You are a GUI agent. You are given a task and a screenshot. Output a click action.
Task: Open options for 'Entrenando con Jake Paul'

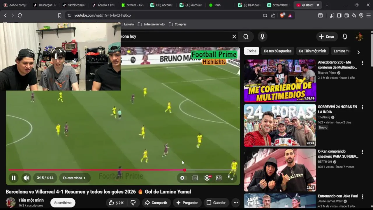(x=362, y=197)
